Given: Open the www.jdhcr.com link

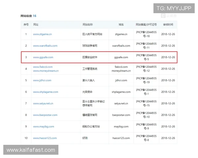Looking at the screenshot, I should (42, 80).
